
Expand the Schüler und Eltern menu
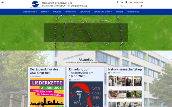click(x=103, y=12)
